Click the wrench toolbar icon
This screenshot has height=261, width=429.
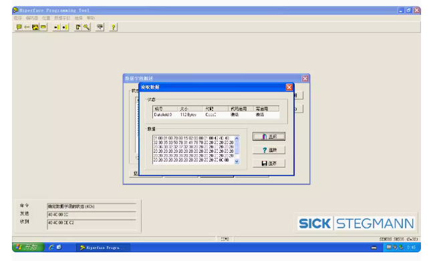pyautogui.click(x=86, y=27)
